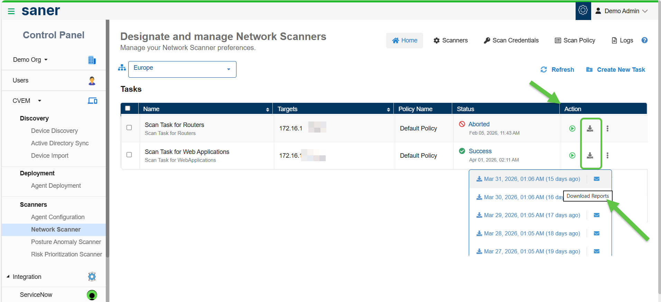The width and height of the screenshot is (661, 302).
Task: Click Create New Task
Action: click(x=616, y=70)
